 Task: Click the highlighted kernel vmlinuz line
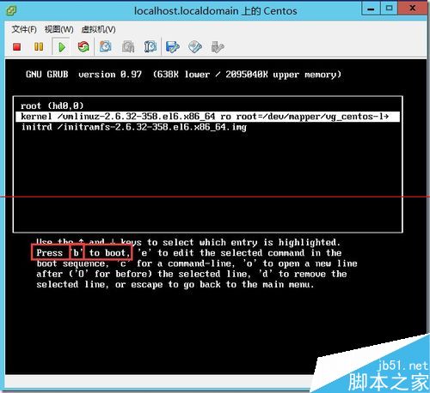coord(207,117)
